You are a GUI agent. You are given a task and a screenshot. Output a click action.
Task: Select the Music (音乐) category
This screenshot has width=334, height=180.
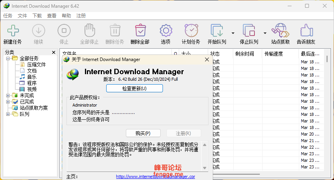coord(32,77)
